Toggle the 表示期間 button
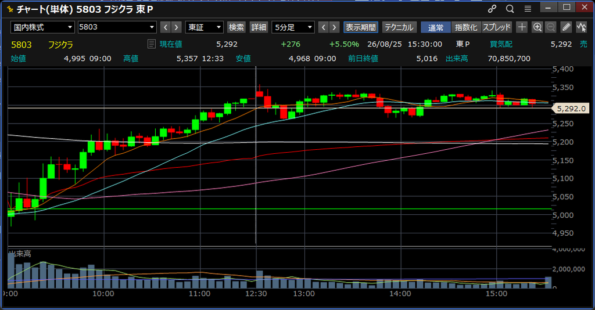The image size is (595, 310). point(360,27)
